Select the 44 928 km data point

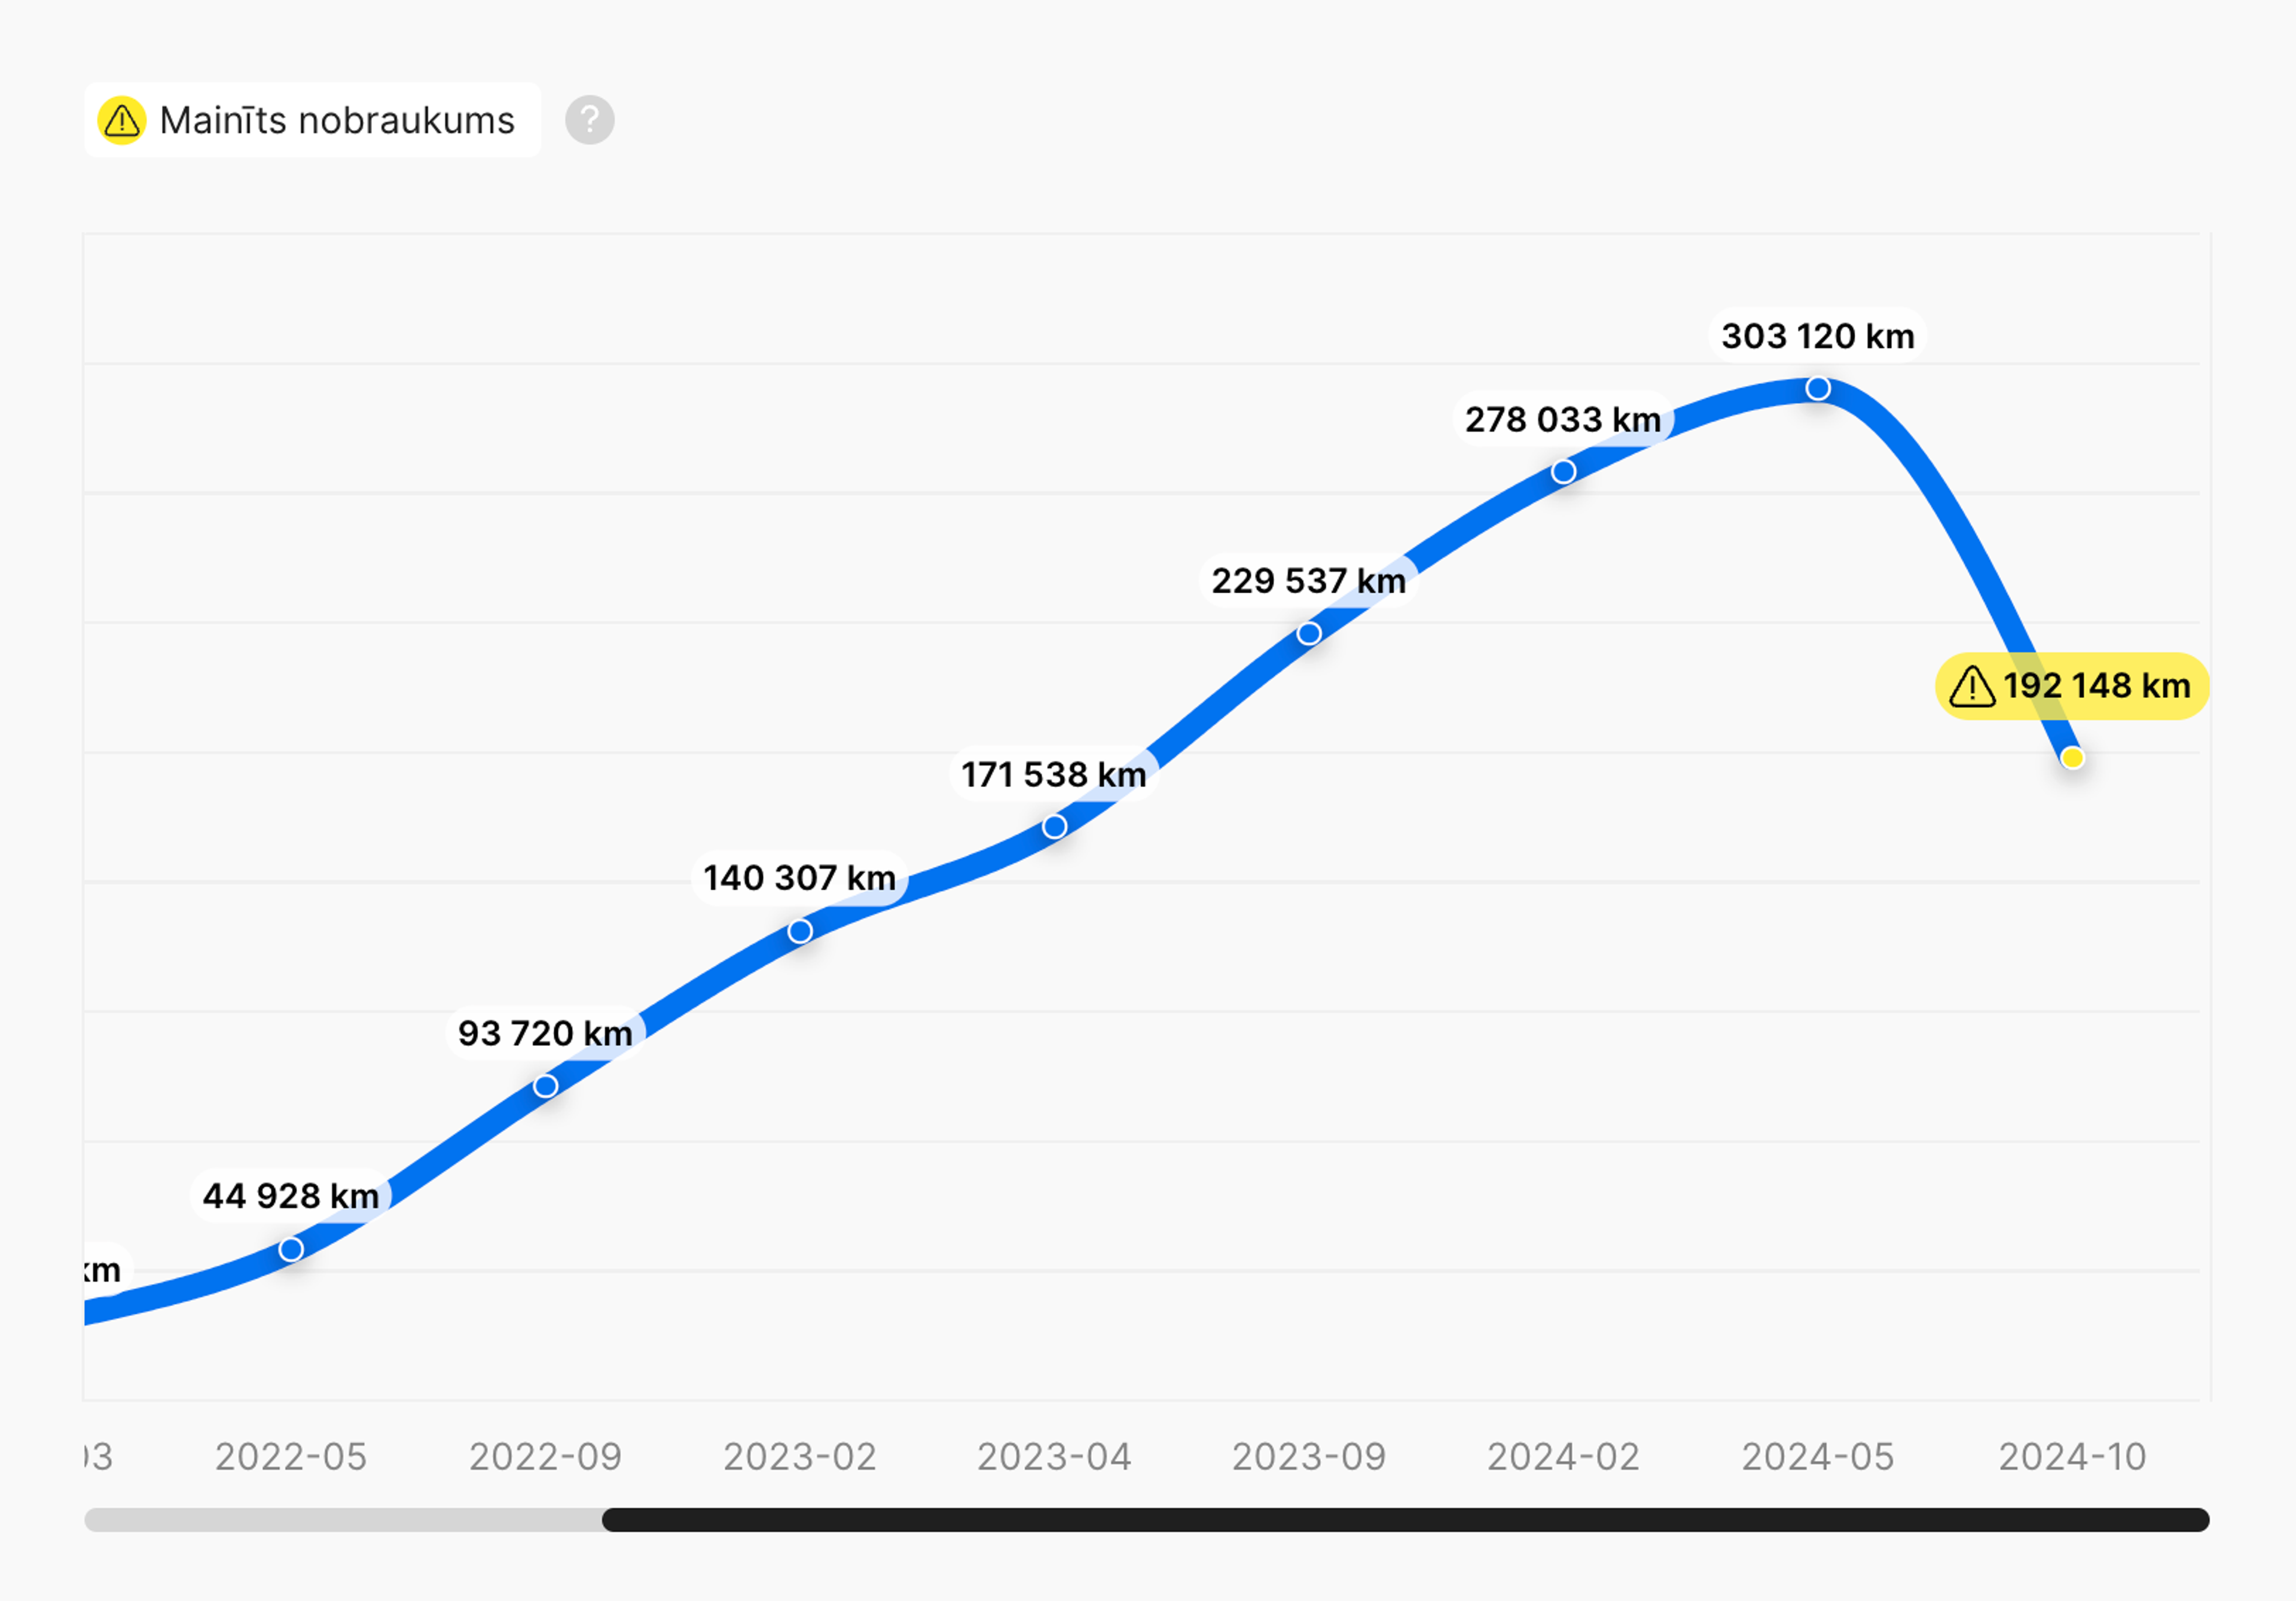coord(291,1249)
